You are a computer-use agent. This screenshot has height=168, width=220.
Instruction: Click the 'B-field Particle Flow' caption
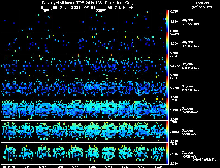pyautogui.click(x=205, y=159)
